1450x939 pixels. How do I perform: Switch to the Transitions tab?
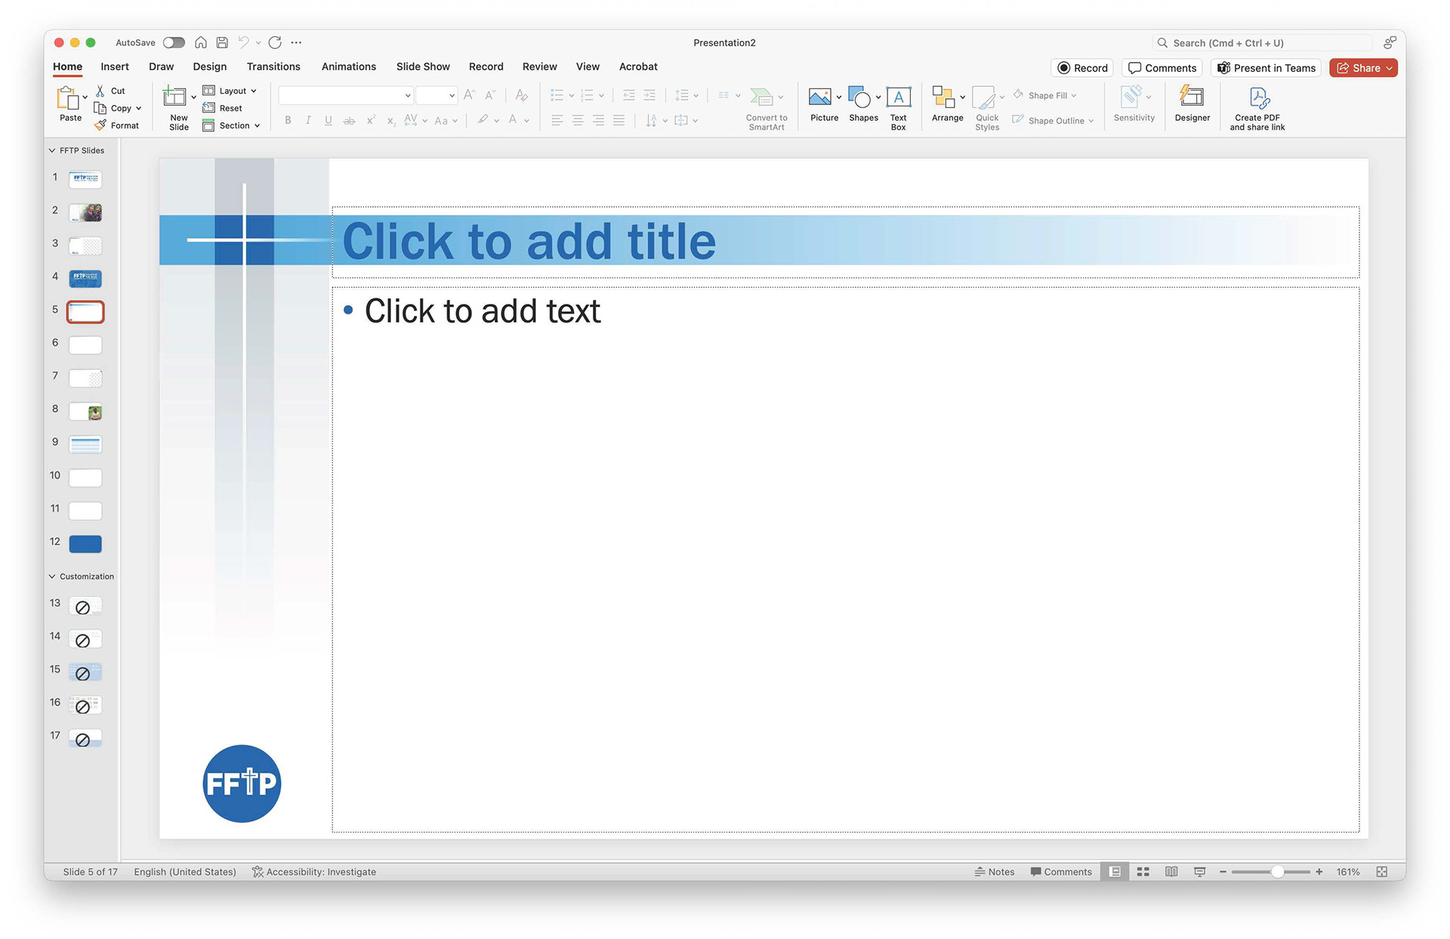click(x=273, y=66)
